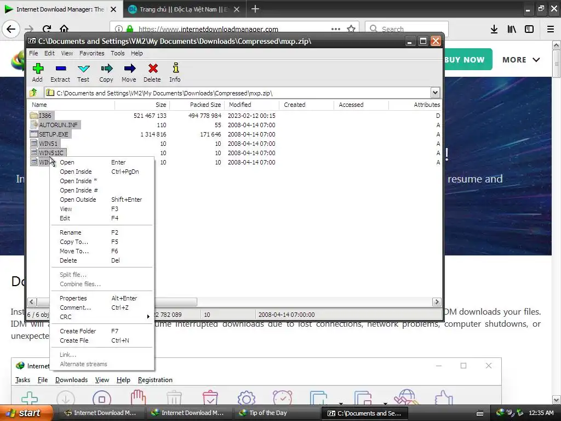Image resolution: width=561 pixels, height=421 pixels.
Task: Choose Comment... from the context menu
Action: (102, 308)
